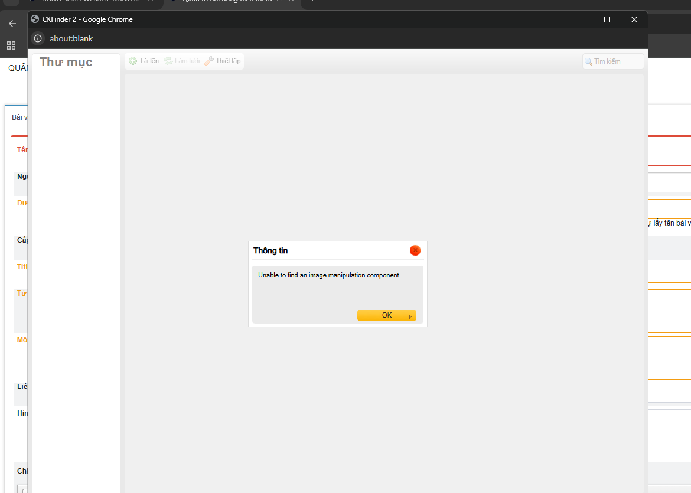Open a new tab with the plus button

point(312,2)
